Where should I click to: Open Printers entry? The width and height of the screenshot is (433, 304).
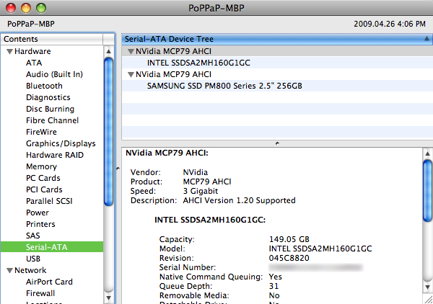40,224
